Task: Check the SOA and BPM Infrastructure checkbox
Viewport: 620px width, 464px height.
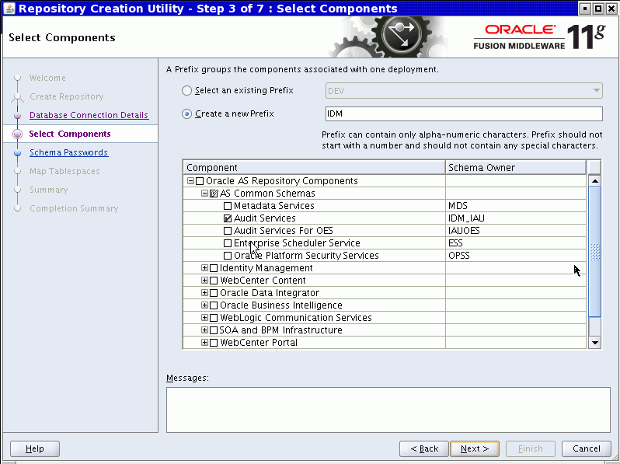Action: pyautogui.click(x=214, y=330)
